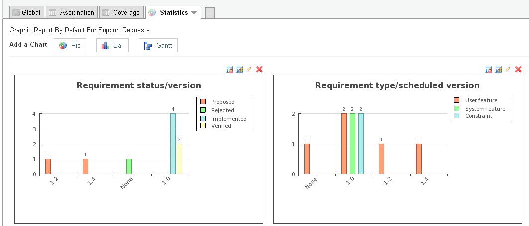Click the multi-user chart icon above Requirement status/version
This screenshot has width=529, height=226.
(x=239, y=69)
